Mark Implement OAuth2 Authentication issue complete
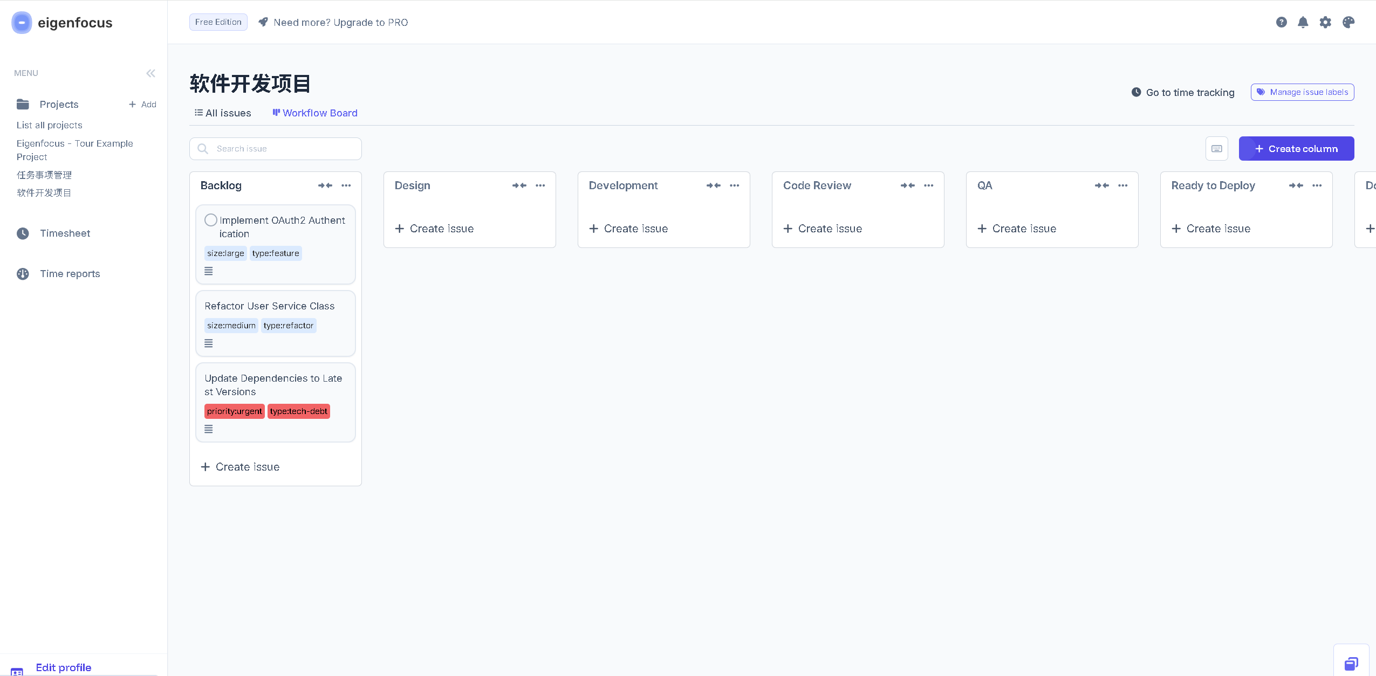 pyautogui.click(x=211, y=220)
